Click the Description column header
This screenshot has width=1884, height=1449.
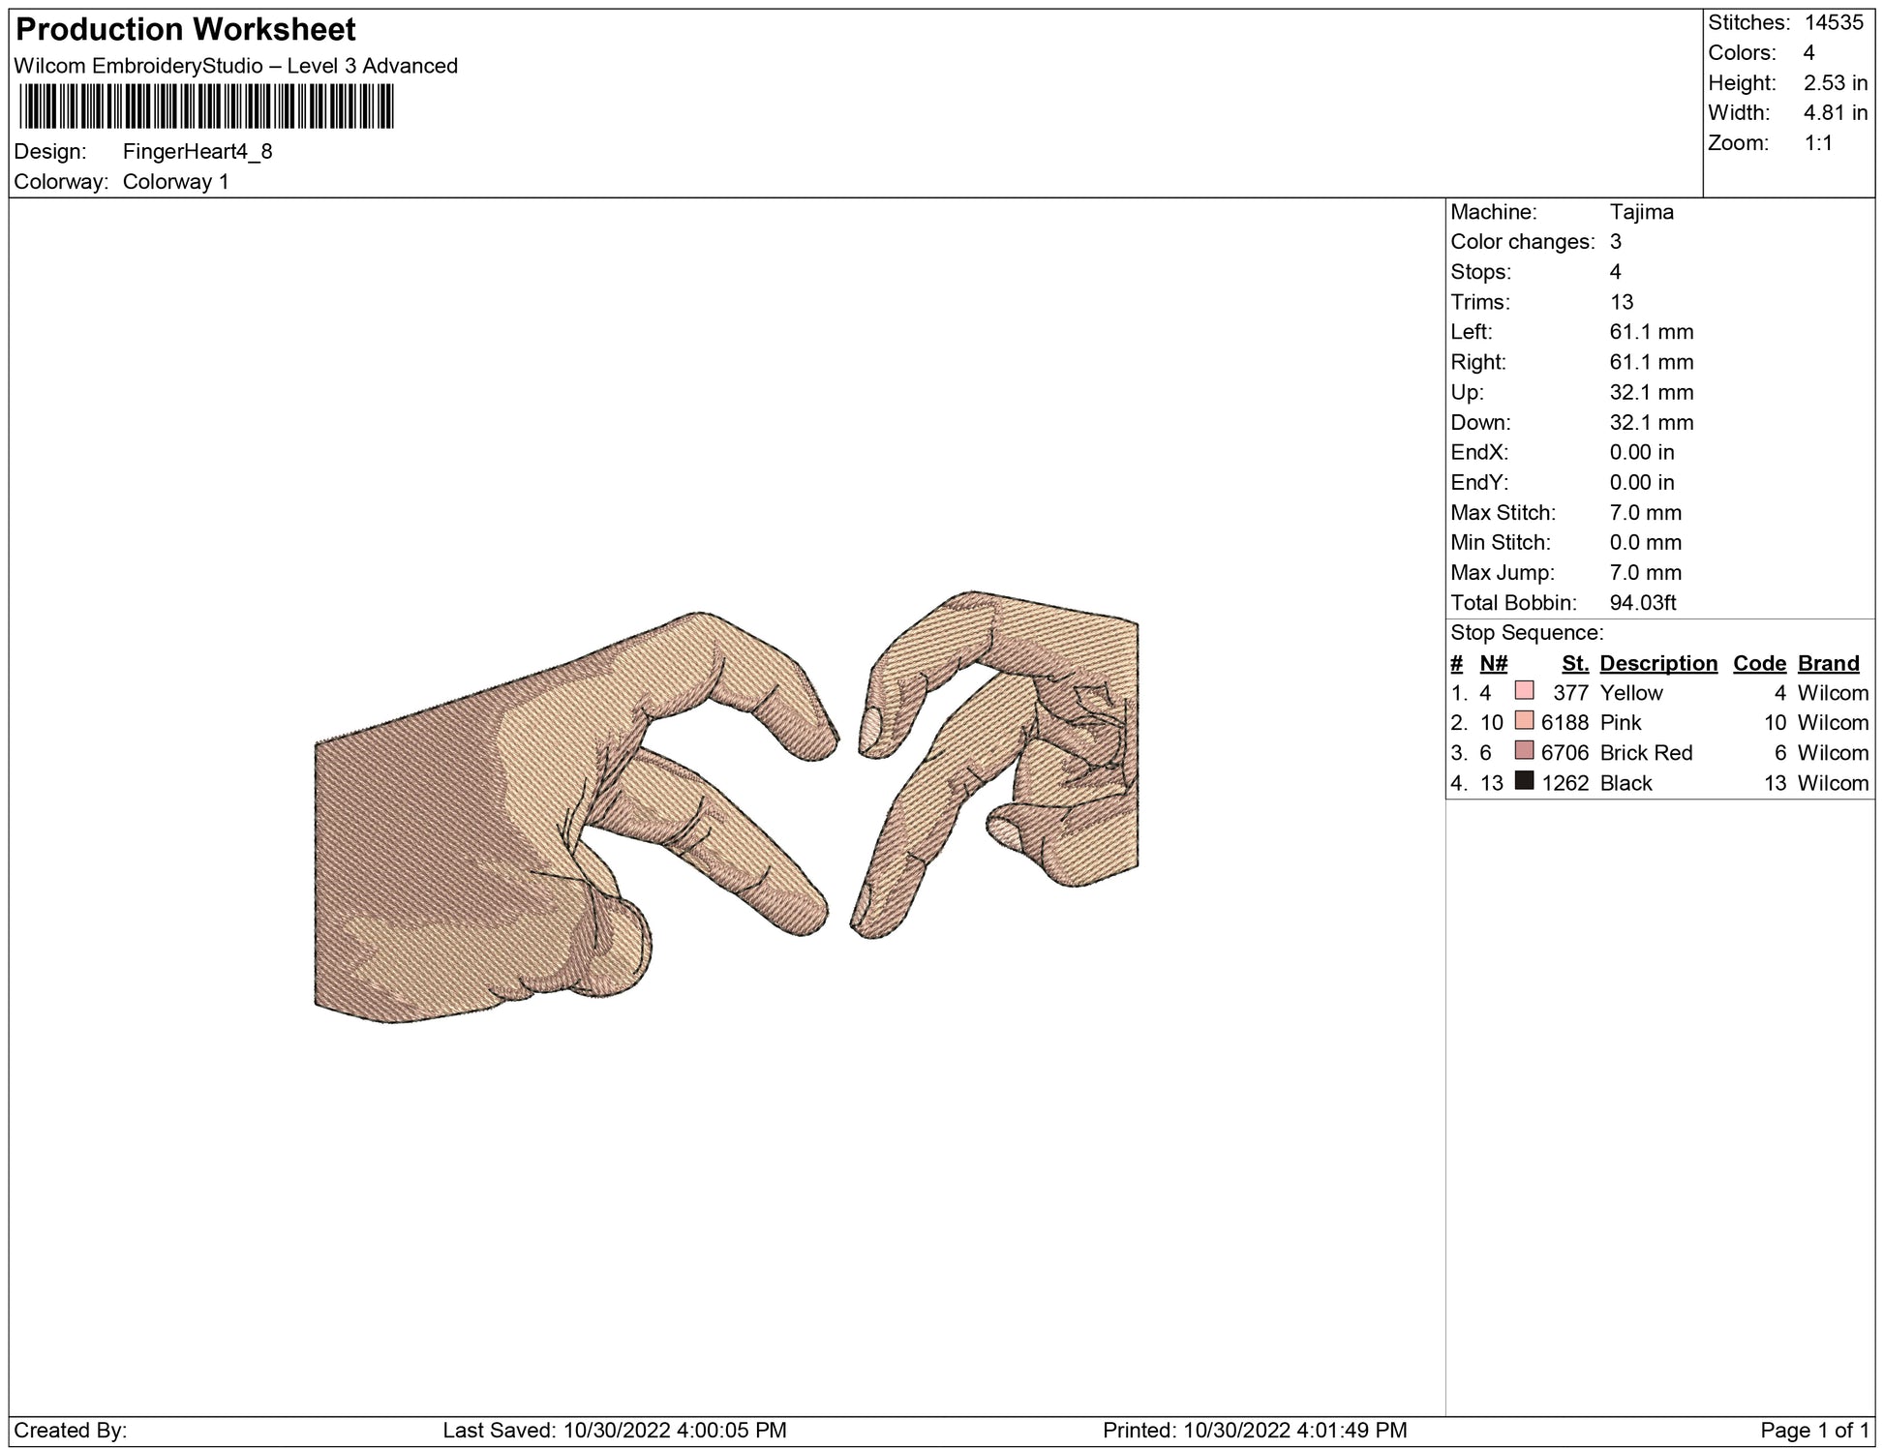tap(1657, 663)
